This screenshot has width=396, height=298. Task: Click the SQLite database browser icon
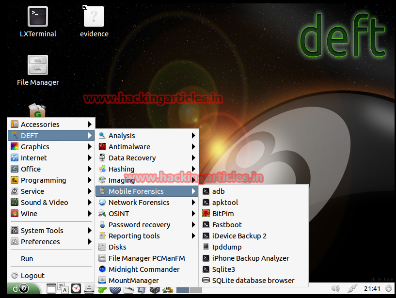[x=206, y=280]
